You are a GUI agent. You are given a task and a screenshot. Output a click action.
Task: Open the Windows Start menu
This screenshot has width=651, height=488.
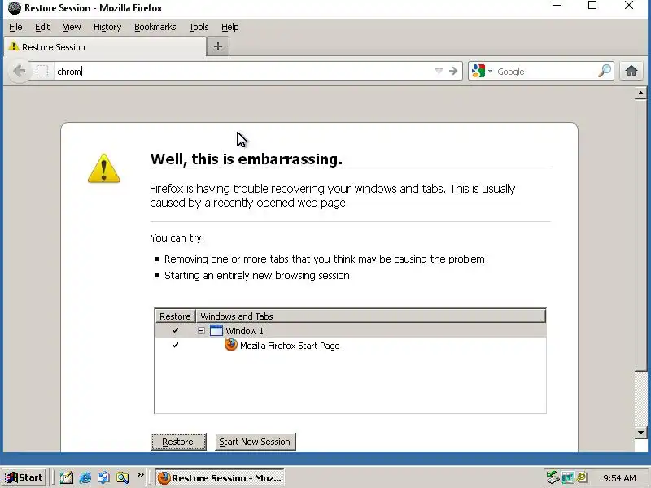point(24,477)
